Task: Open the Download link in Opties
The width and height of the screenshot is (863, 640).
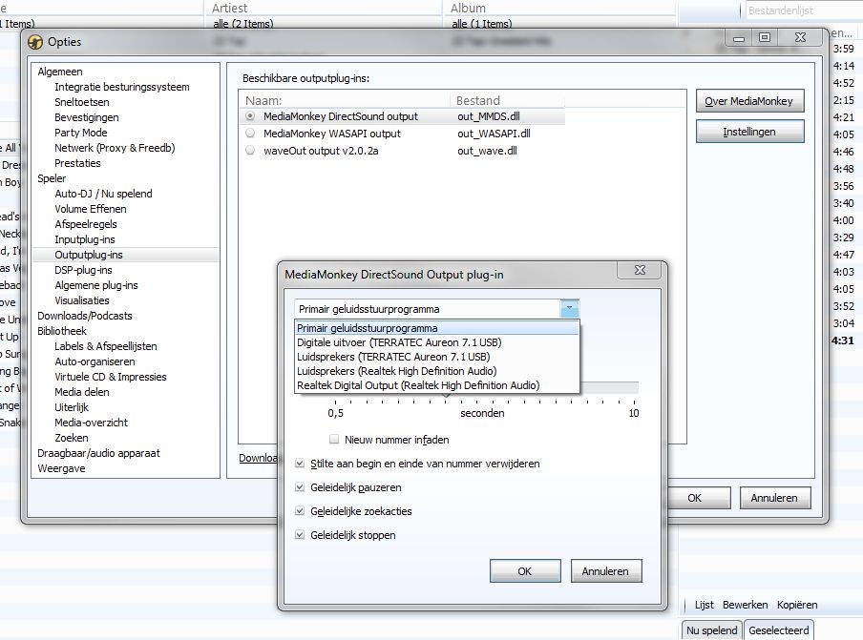Action: tap(258, 458)
